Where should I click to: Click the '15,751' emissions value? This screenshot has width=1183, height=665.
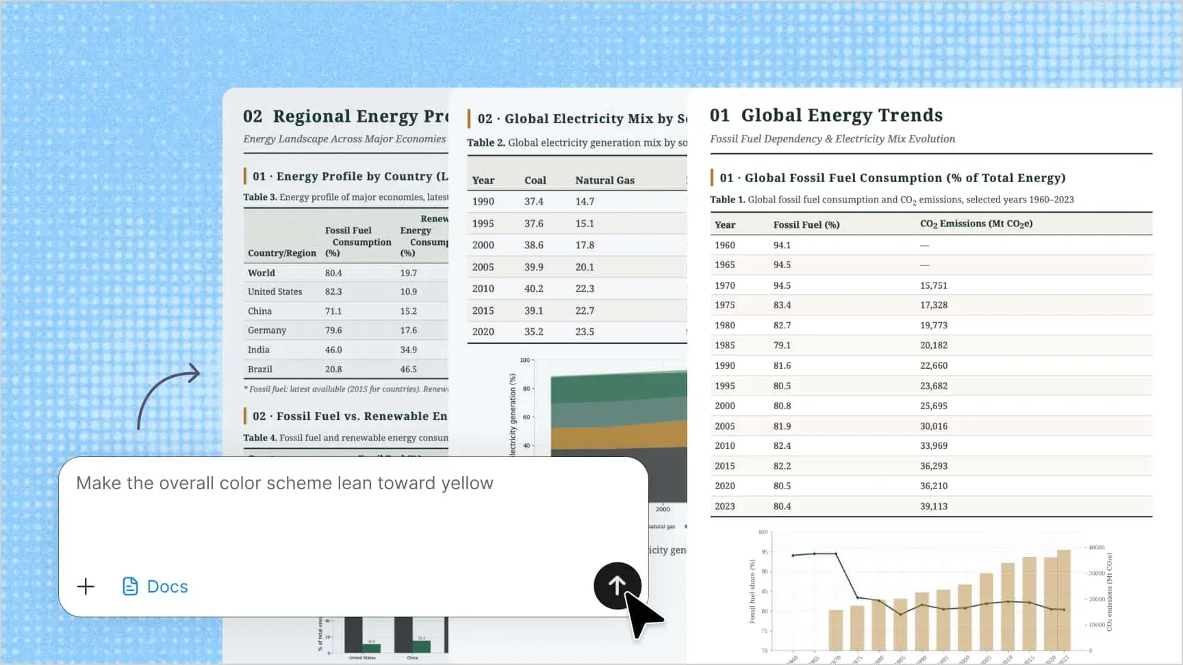point(934,285)
